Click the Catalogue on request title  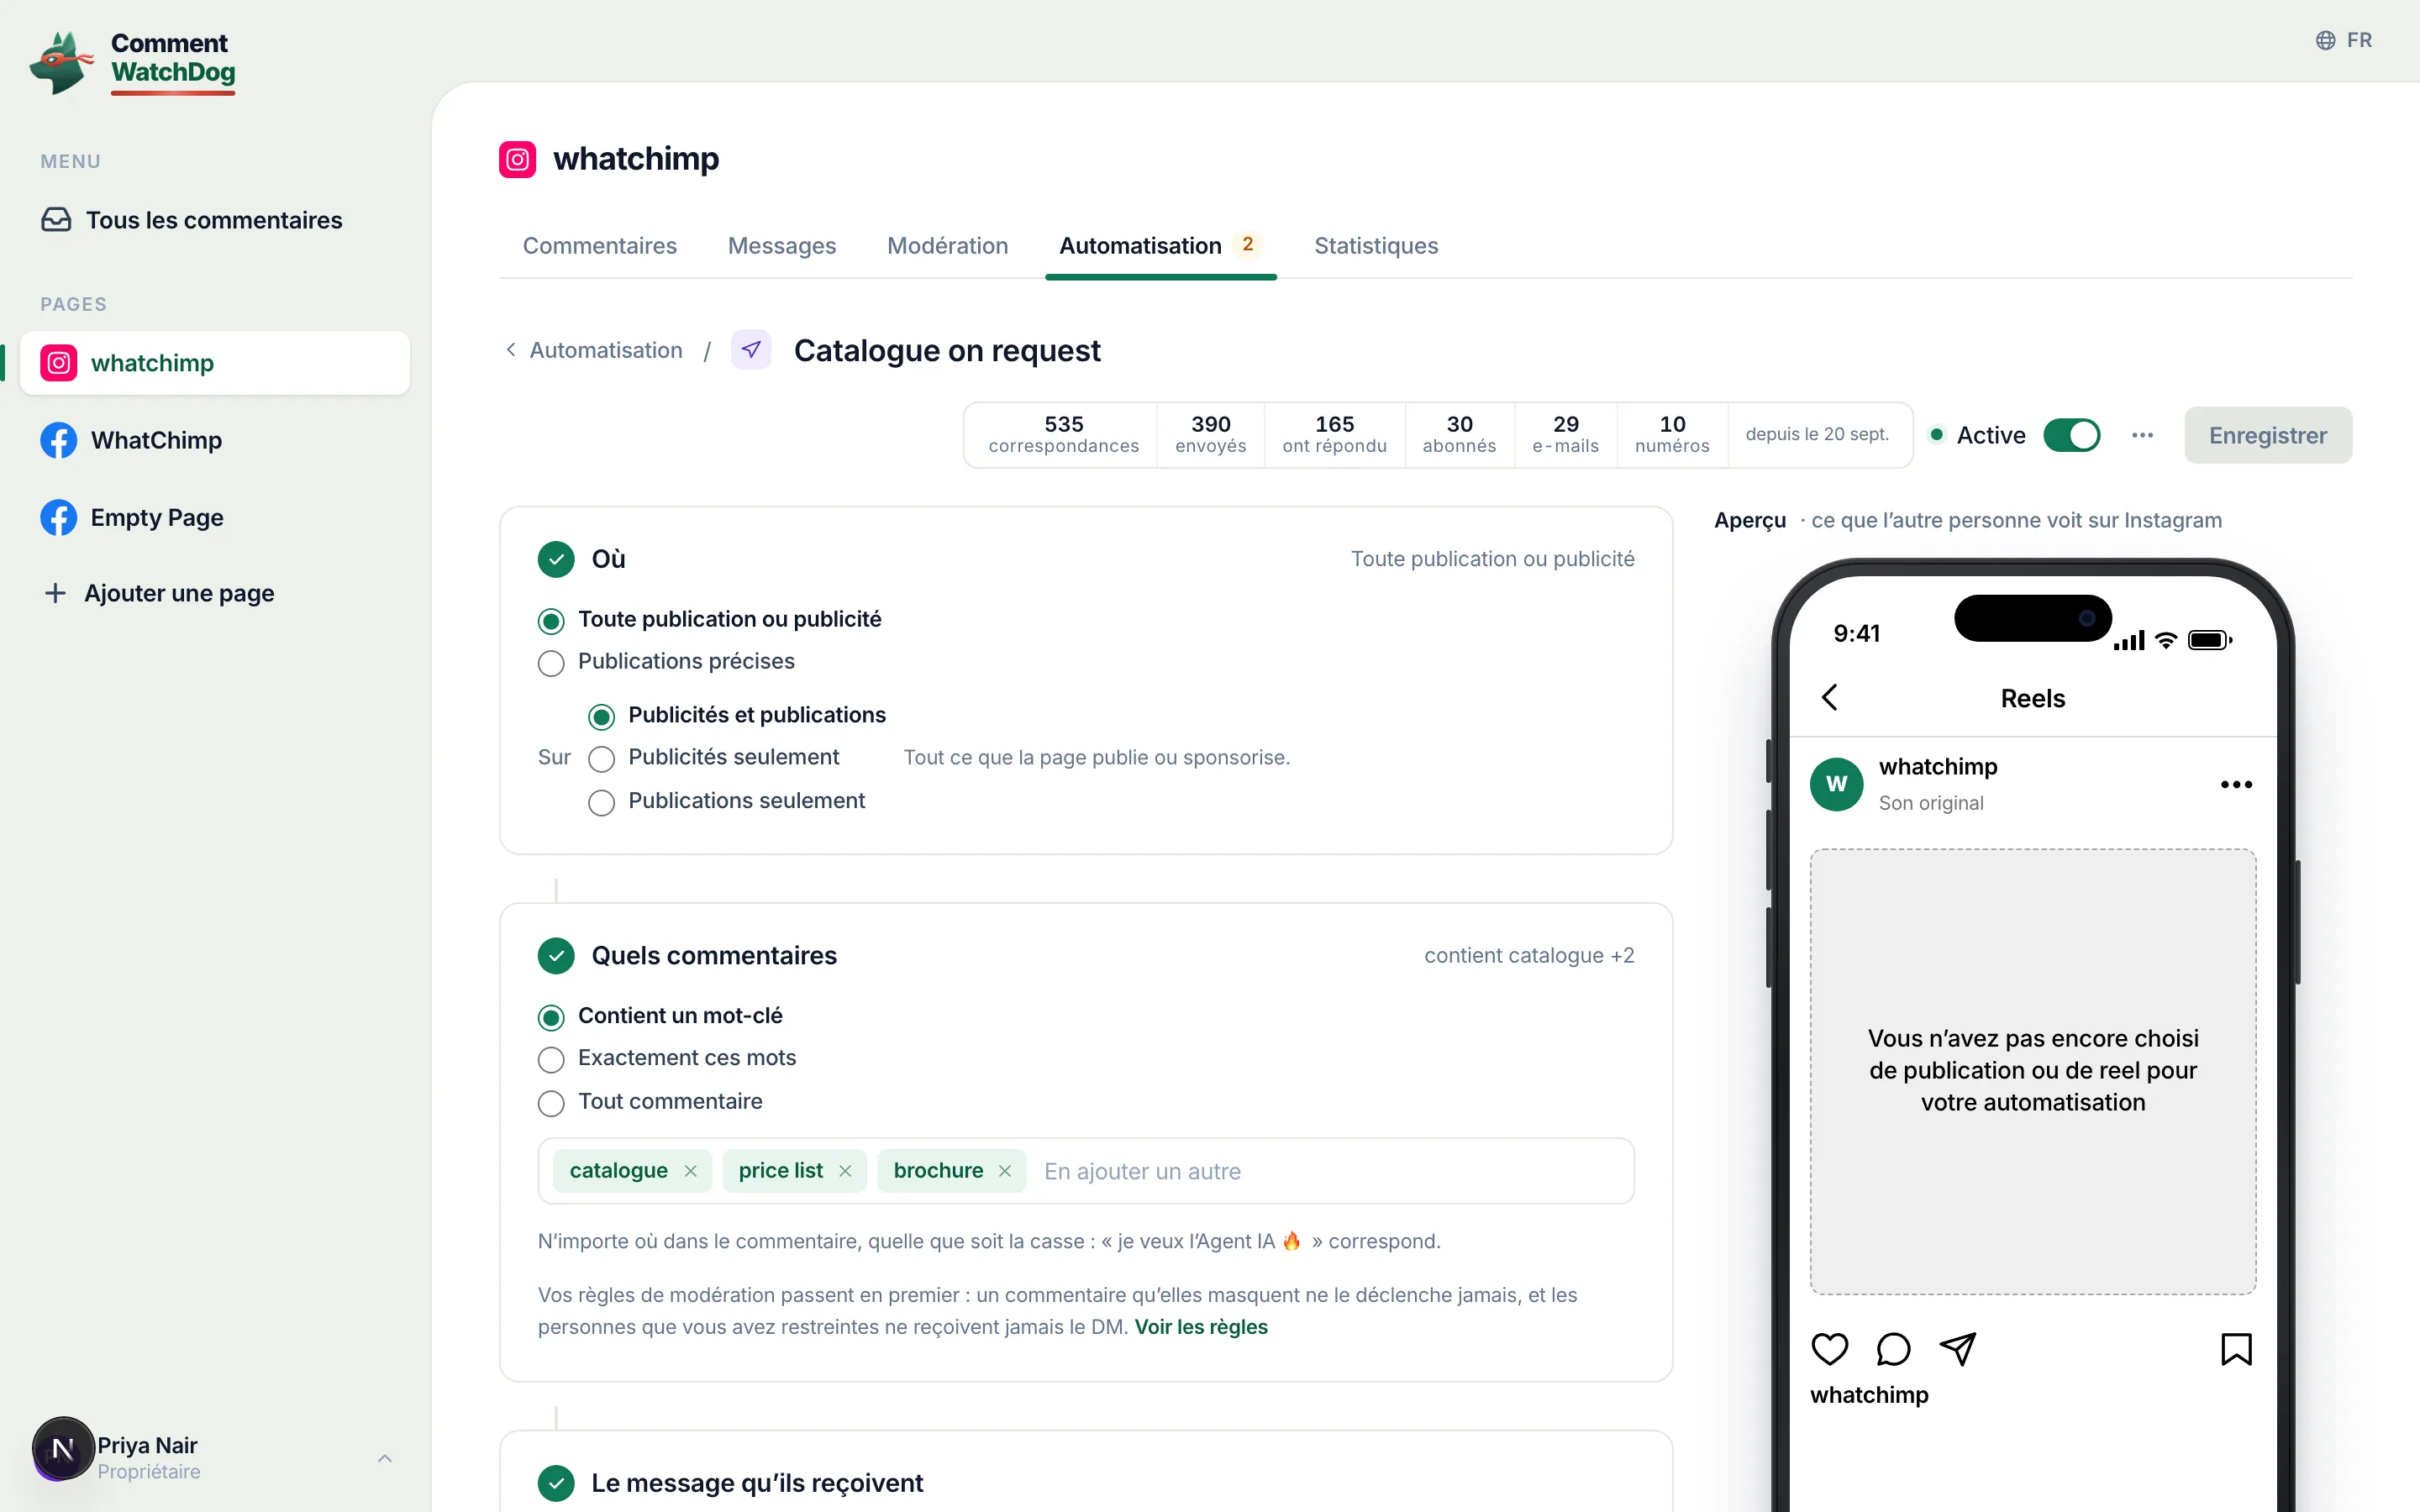tap(947, 351)
